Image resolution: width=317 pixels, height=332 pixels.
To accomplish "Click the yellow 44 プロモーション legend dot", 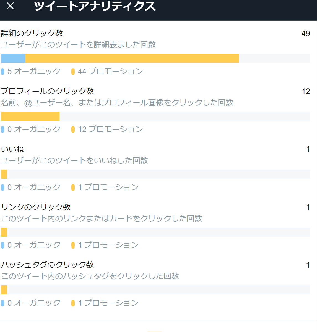I will (73, 72).
